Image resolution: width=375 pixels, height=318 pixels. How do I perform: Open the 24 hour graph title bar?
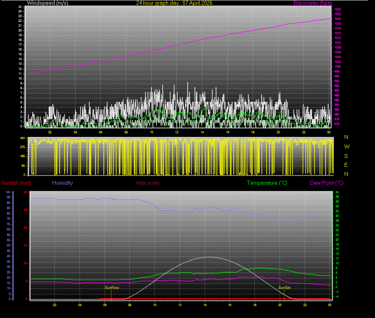click(151, 3)
